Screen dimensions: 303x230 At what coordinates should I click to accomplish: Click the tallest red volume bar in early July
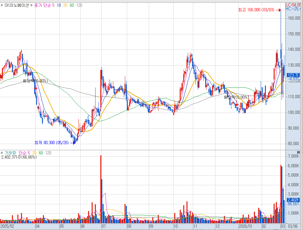pyautogui.click(x=101, y=189)
